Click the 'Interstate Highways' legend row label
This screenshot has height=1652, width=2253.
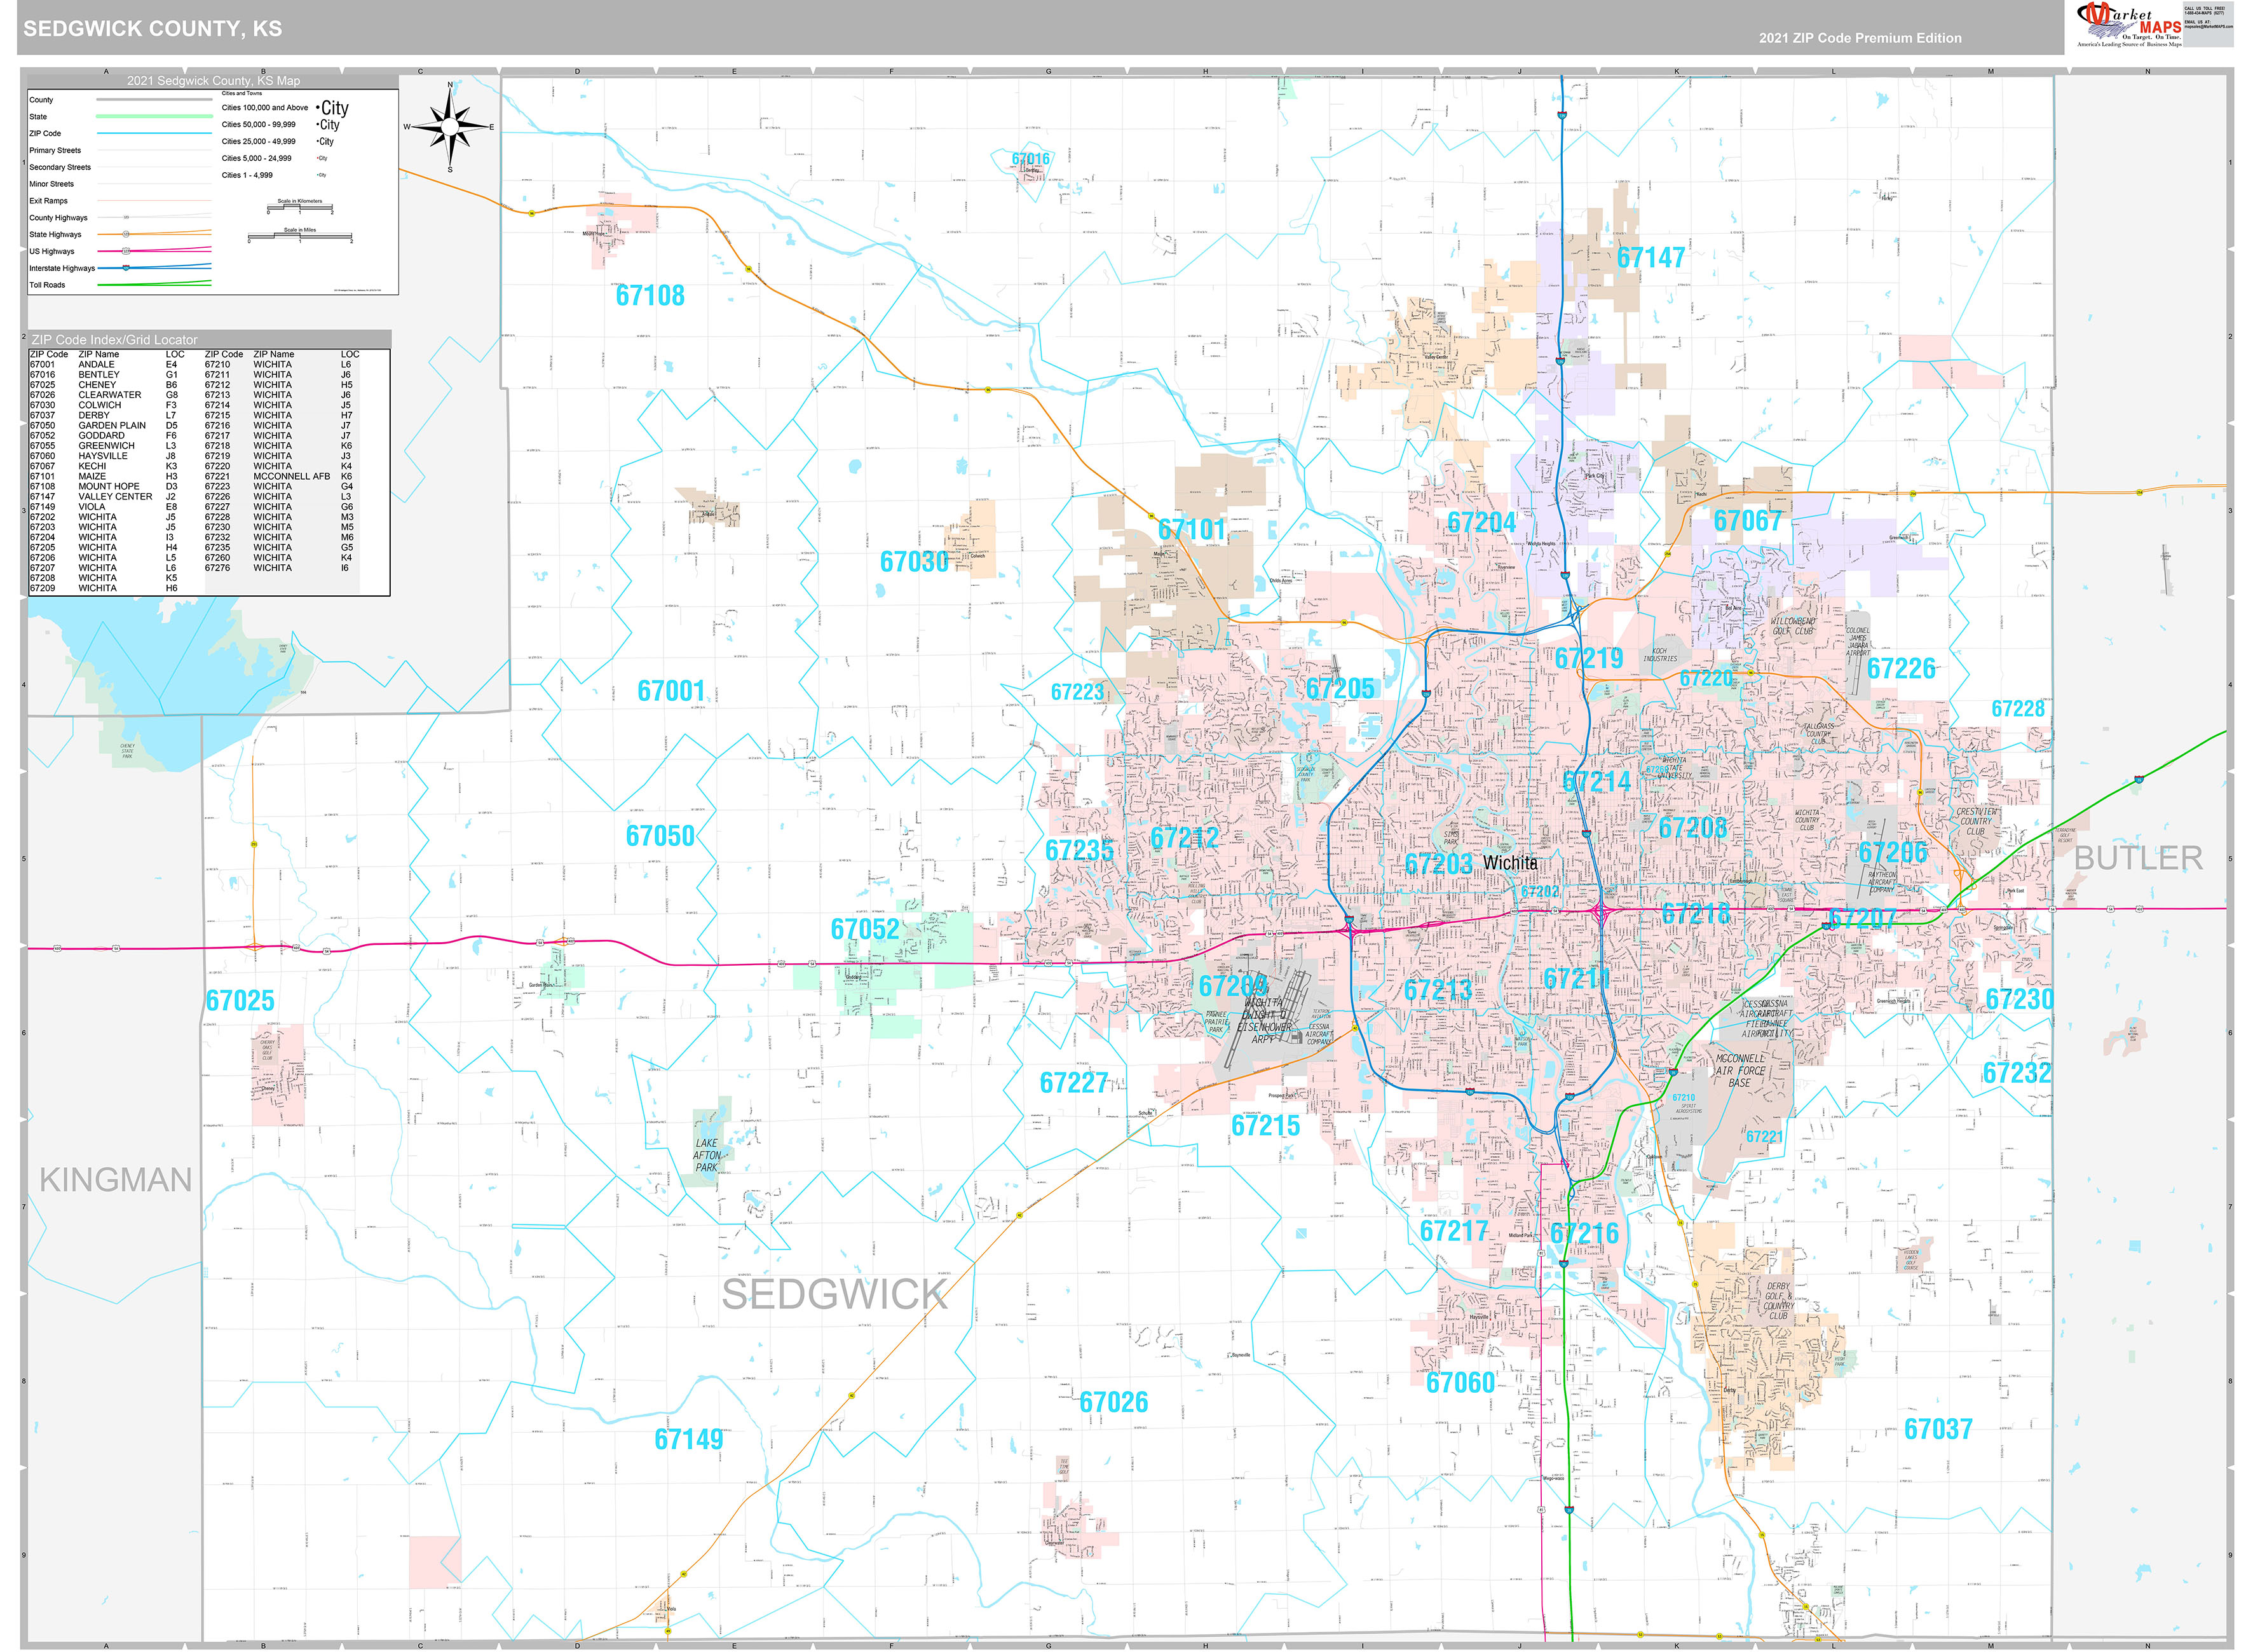tap(62, 268)
